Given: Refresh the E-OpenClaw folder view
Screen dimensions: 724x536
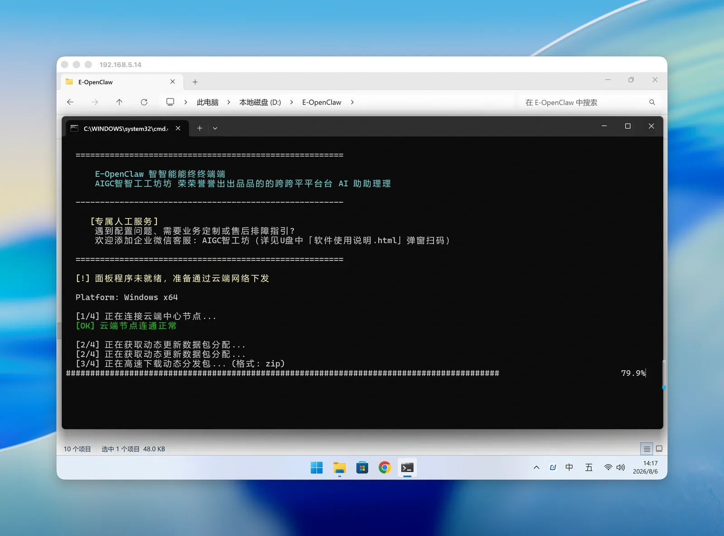Looking at the screenshot, I should pos(144,102).
